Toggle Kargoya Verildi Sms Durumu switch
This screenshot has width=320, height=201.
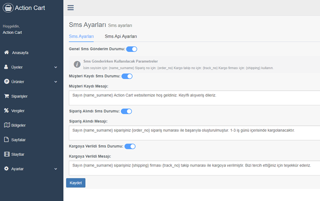click(x=130, y=146)
